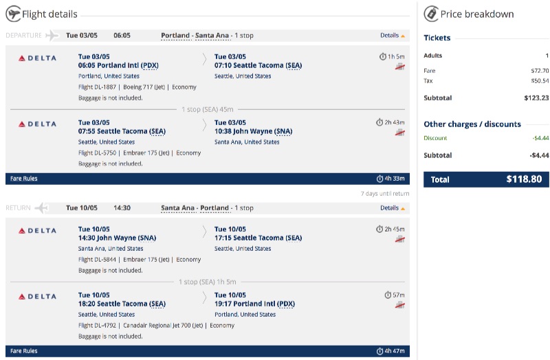Open Fare Rules for the departure flight
550x360 pixels.
(24, 179)
